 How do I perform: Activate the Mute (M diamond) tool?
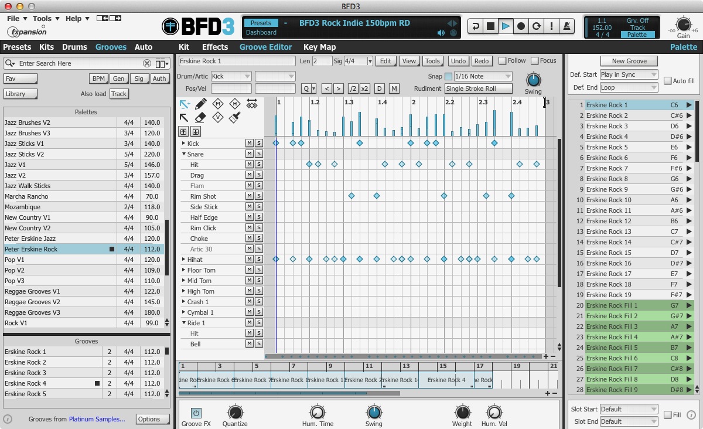point(218,104)
